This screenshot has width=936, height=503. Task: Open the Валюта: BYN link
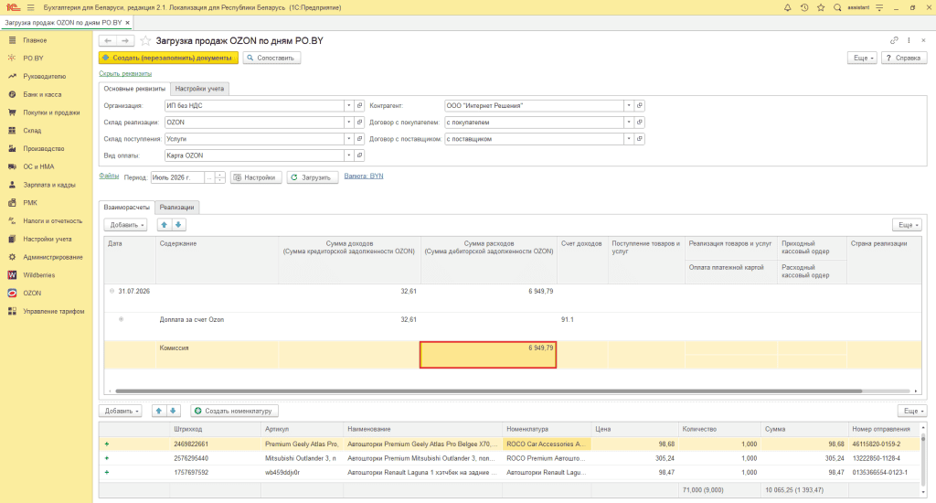[364, 177]
